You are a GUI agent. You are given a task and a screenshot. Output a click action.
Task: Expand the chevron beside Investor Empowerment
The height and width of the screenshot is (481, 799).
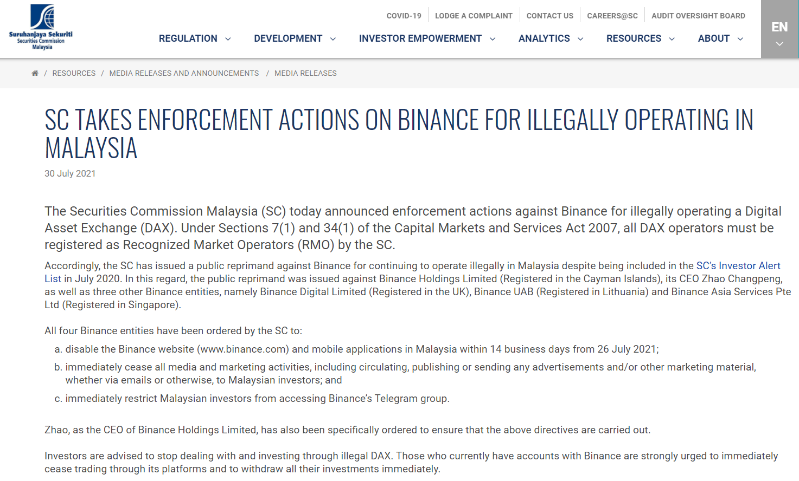tap(493, 39)
